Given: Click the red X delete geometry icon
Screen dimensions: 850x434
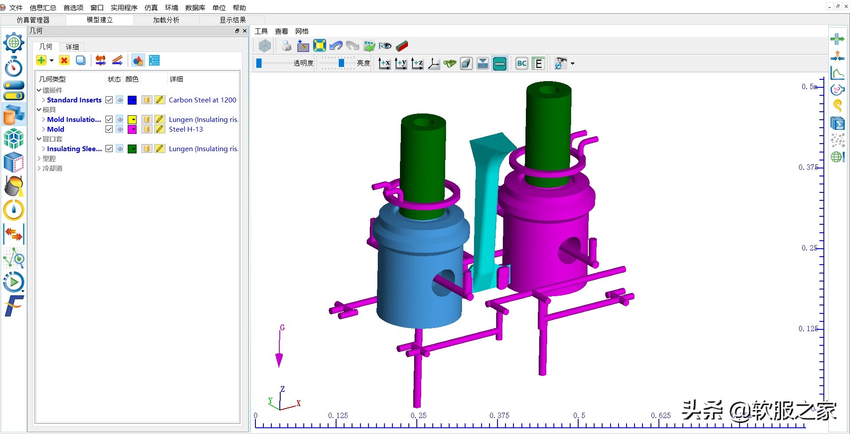Looking at the screenshot, I should (64, 61).
